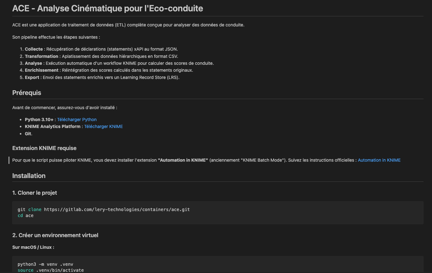Click the Transformation list item
Image resolution: width=432 pixels, height=273 pixels.
coord(102,56)
